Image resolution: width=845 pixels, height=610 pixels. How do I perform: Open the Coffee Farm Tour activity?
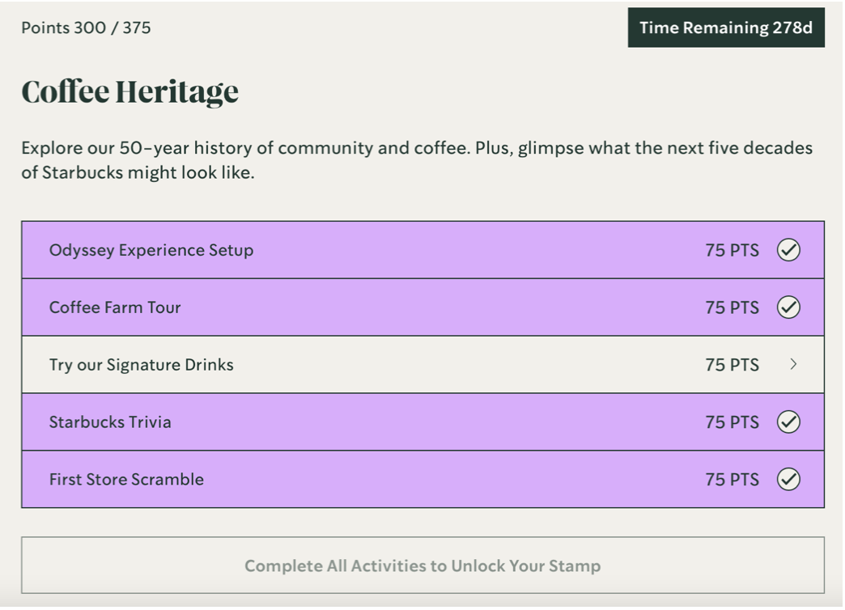point(115,307)
